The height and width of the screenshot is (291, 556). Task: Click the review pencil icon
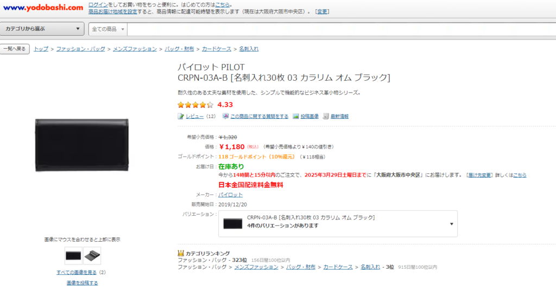click(181, 116)
